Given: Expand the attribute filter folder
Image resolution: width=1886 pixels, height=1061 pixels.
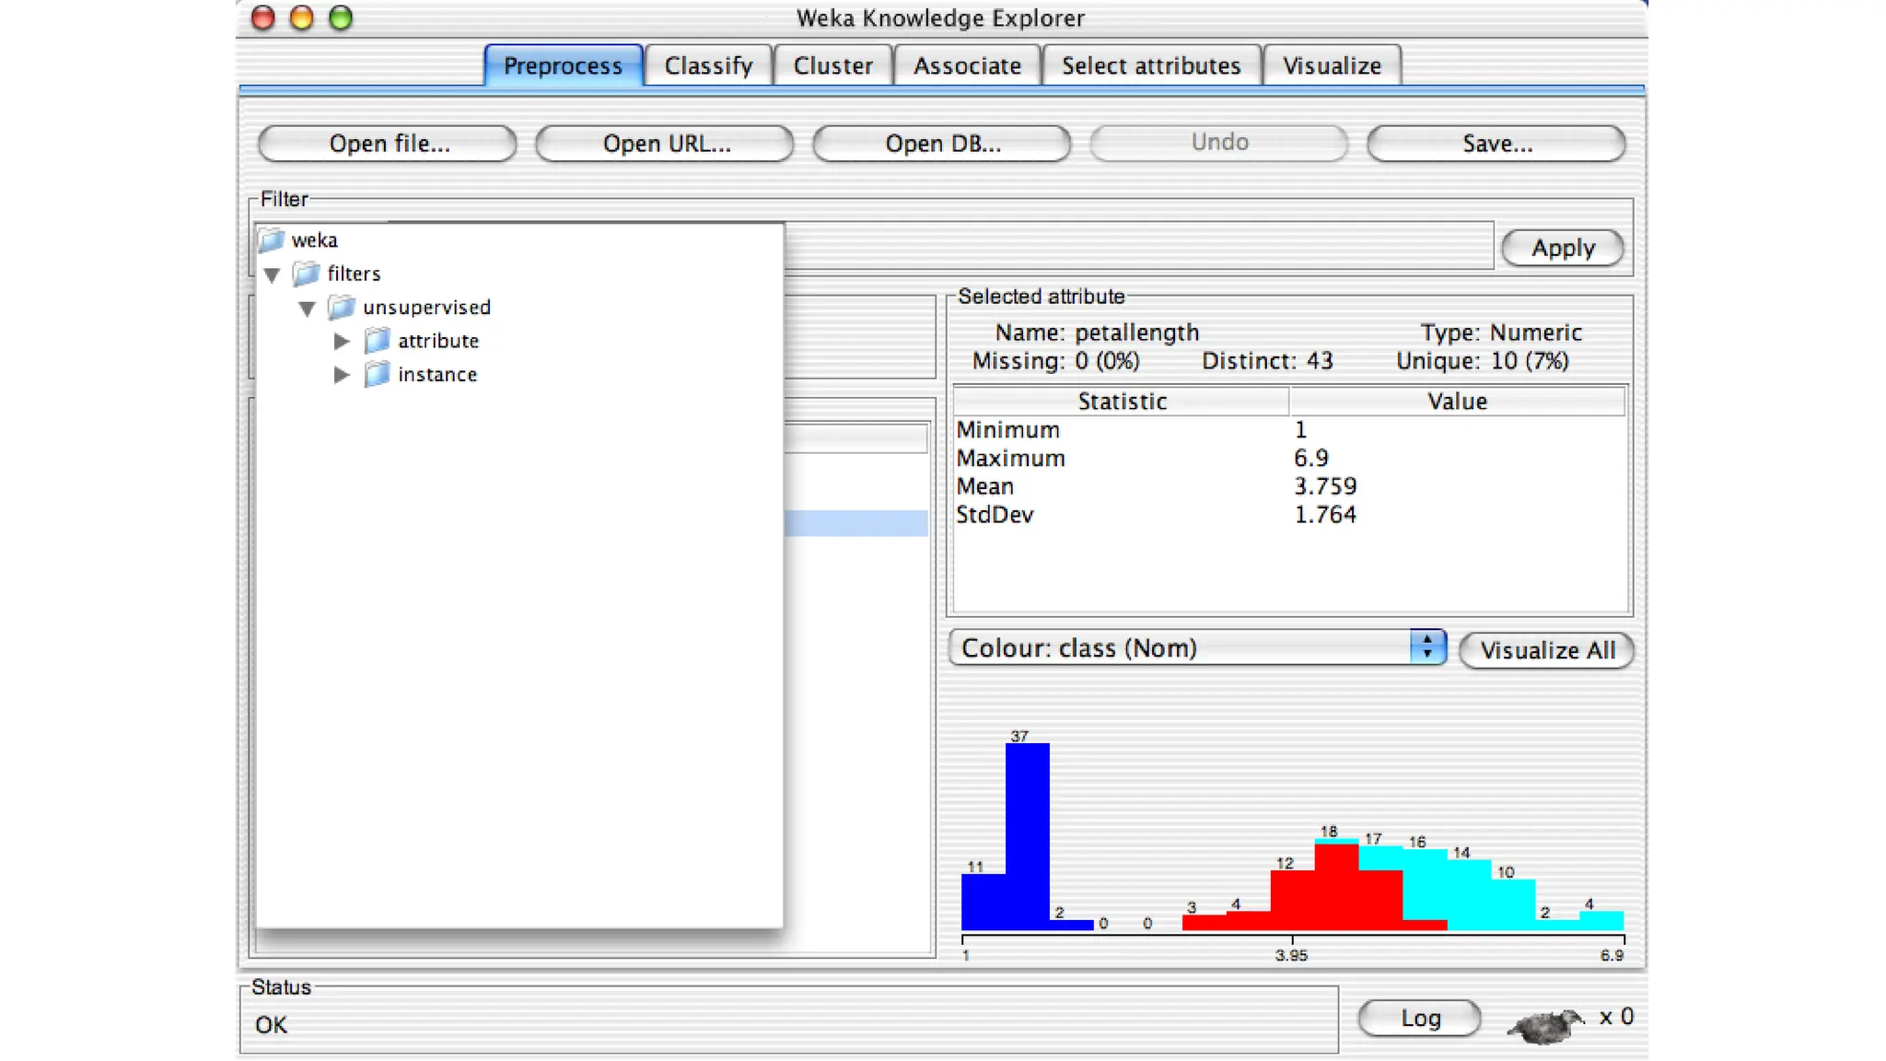Looking at the screenshot, I should 342,341.
